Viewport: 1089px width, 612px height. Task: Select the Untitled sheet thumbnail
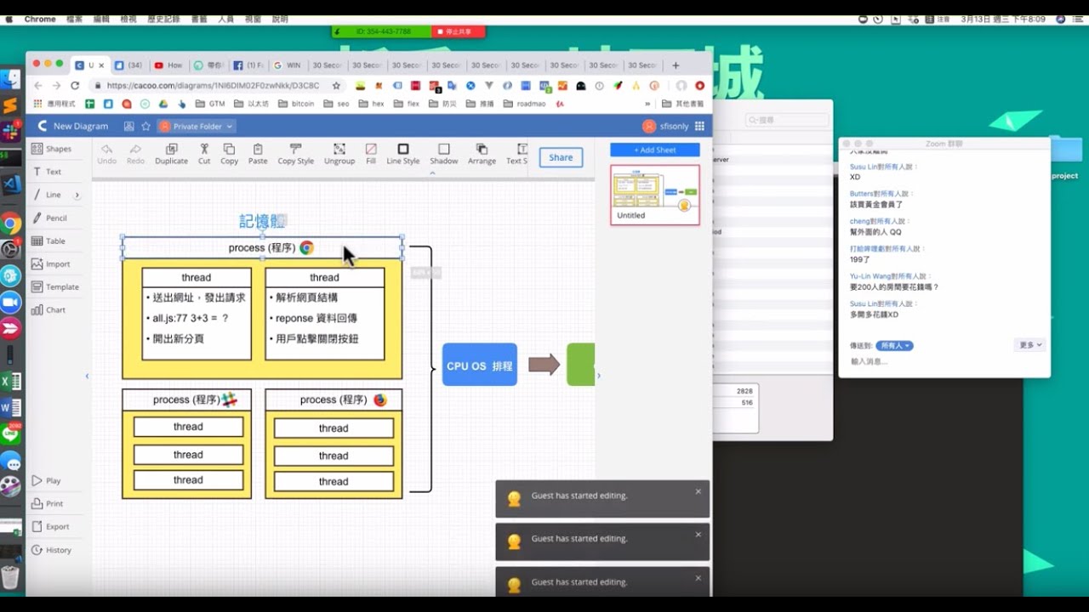click(x=655, y=195)
